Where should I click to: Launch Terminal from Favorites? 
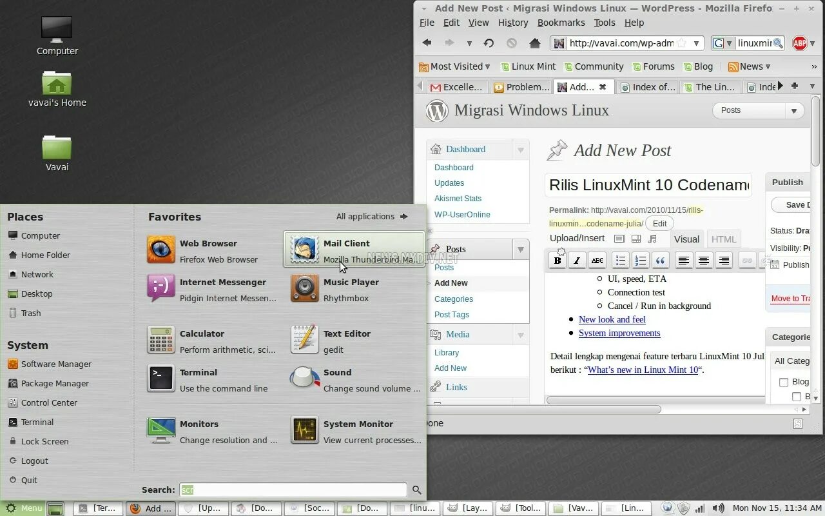(x=211, y=379)
